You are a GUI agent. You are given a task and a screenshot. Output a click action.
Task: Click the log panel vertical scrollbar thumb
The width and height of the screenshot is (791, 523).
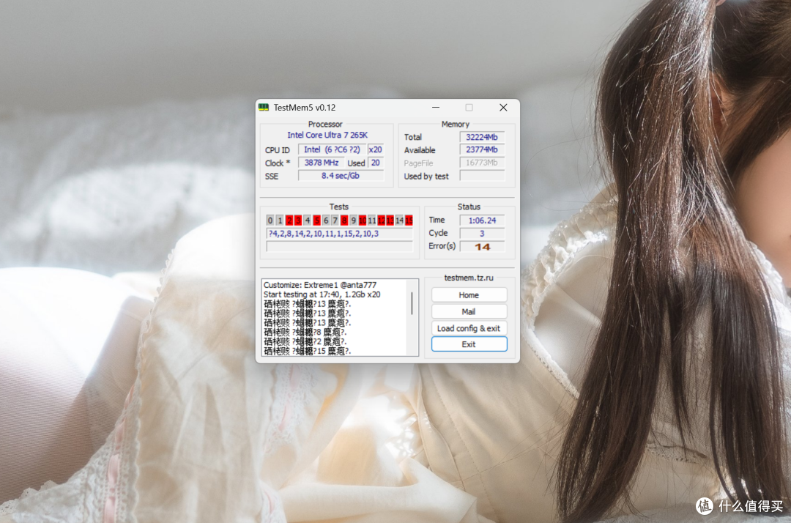click(412, 303)
